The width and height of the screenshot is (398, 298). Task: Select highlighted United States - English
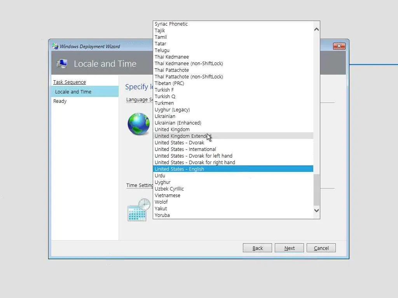233,169
